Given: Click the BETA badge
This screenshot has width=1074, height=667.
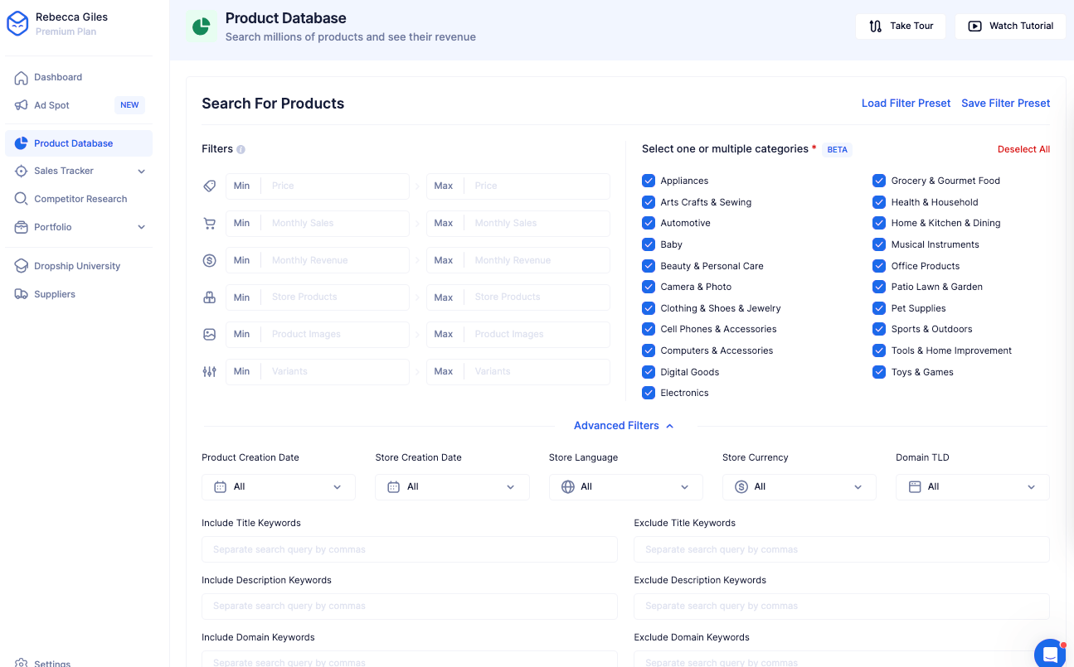Looking at the screenshot, I should [x=838, y=150].
